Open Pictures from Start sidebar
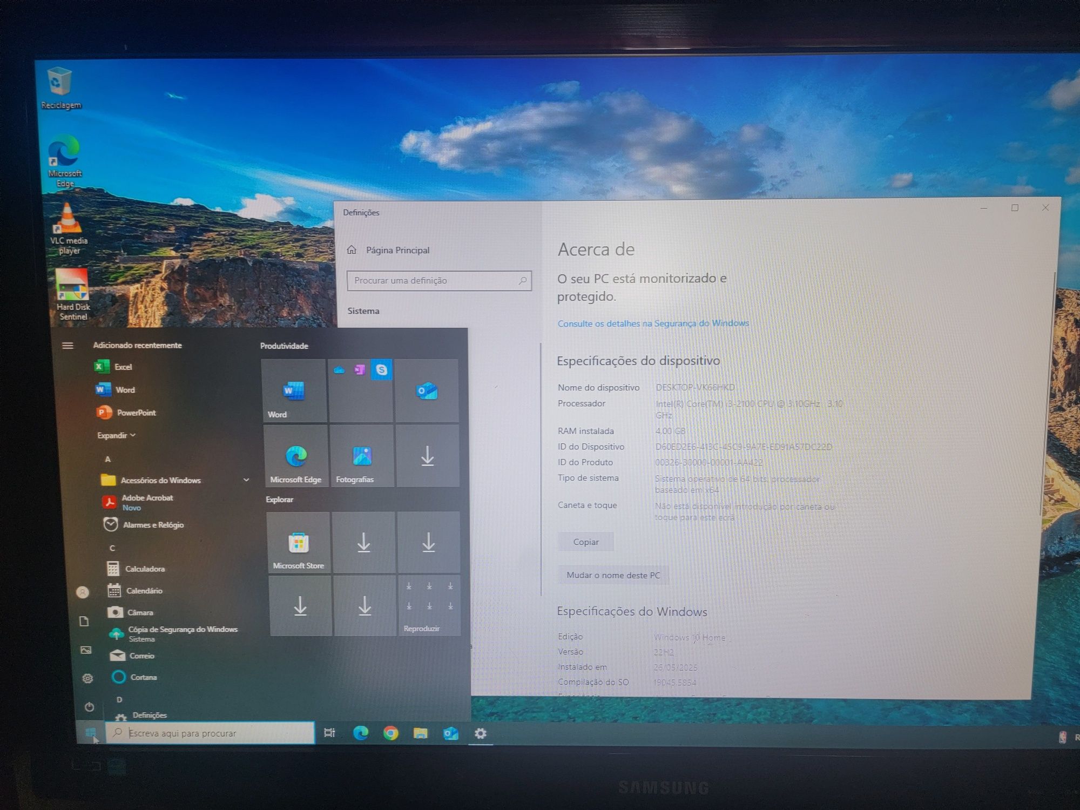 coord(86,650)
